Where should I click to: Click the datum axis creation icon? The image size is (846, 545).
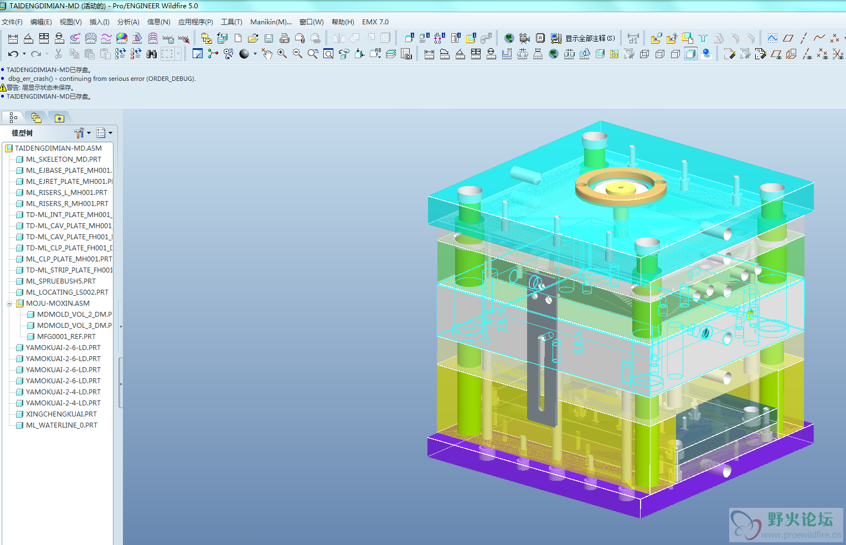(x=803, y=38)
